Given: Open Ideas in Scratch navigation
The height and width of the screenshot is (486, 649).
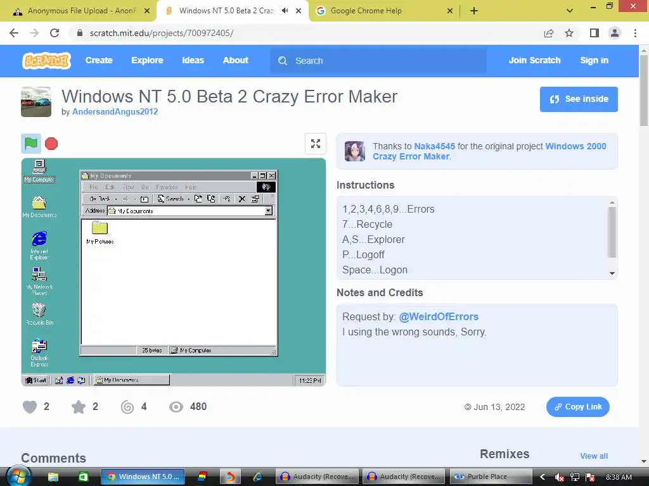Looking at the screenshot, I should point(193,60).
